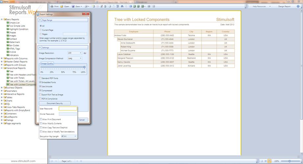Click the zoom slider handle in status bar
The image size is (303, 164).
290,161
